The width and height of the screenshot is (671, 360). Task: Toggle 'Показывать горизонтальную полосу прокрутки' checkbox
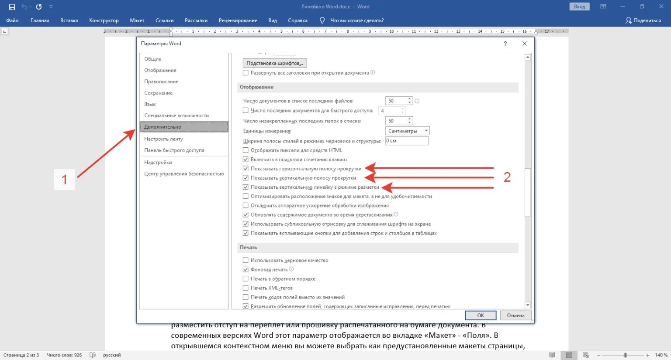click(x=246, y=169)
